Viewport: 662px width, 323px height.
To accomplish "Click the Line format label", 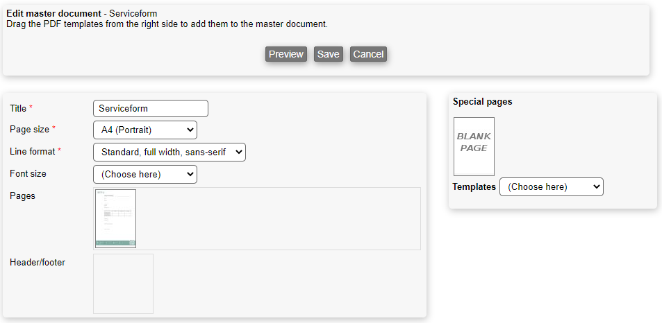I will (32, 151).
